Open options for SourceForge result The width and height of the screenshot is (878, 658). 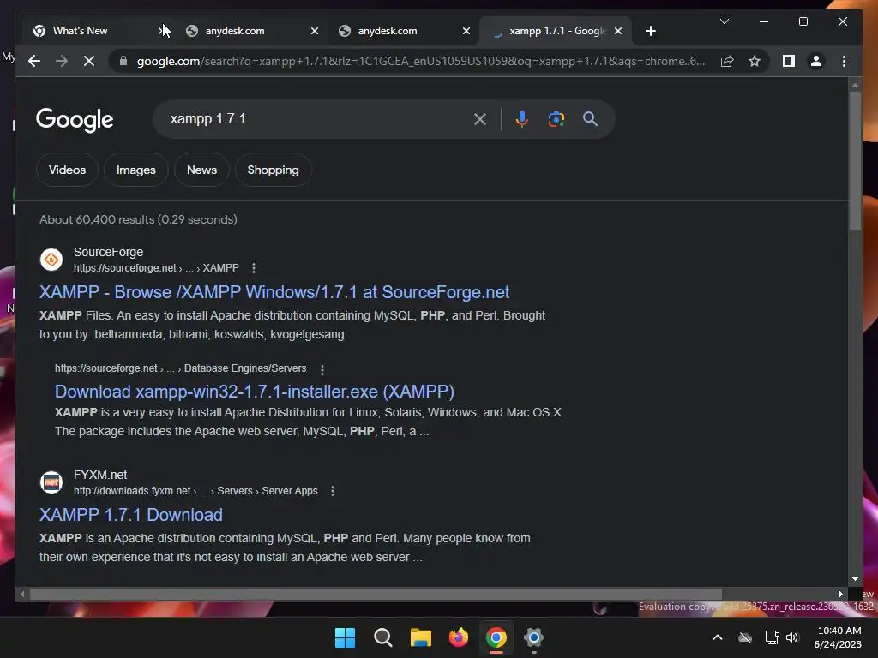coord(254,268)
